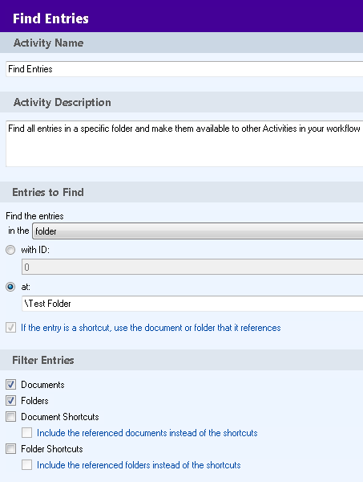Click the Find Entries title bar

(x=181, y=16)
